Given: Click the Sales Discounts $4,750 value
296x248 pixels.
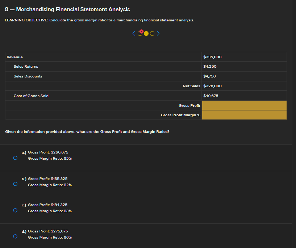Looking at the screenshot, I should tap(210, 76).
